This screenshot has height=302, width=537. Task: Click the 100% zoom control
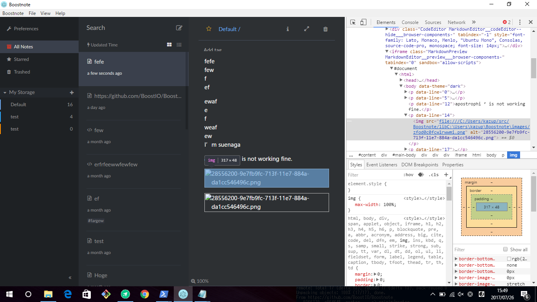(x=200, y=281)
